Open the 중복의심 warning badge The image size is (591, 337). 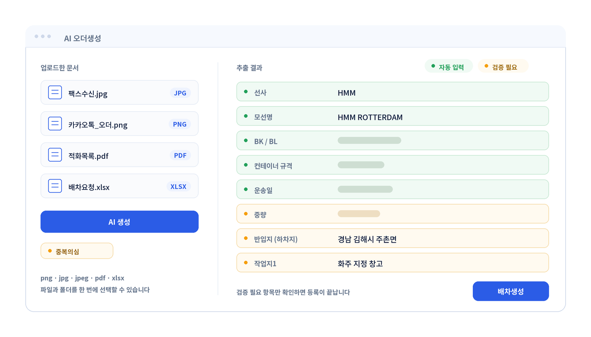pyautogui.click(x=77, y=251)
